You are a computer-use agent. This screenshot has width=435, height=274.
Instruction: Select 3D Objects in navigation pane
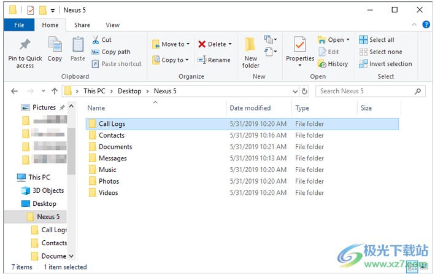point(48,190)
